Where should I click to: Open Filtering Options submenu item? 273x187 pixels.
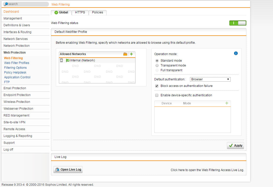(15, 68)
